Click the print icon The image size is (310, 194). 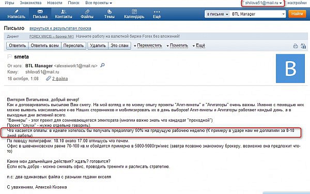296,46
